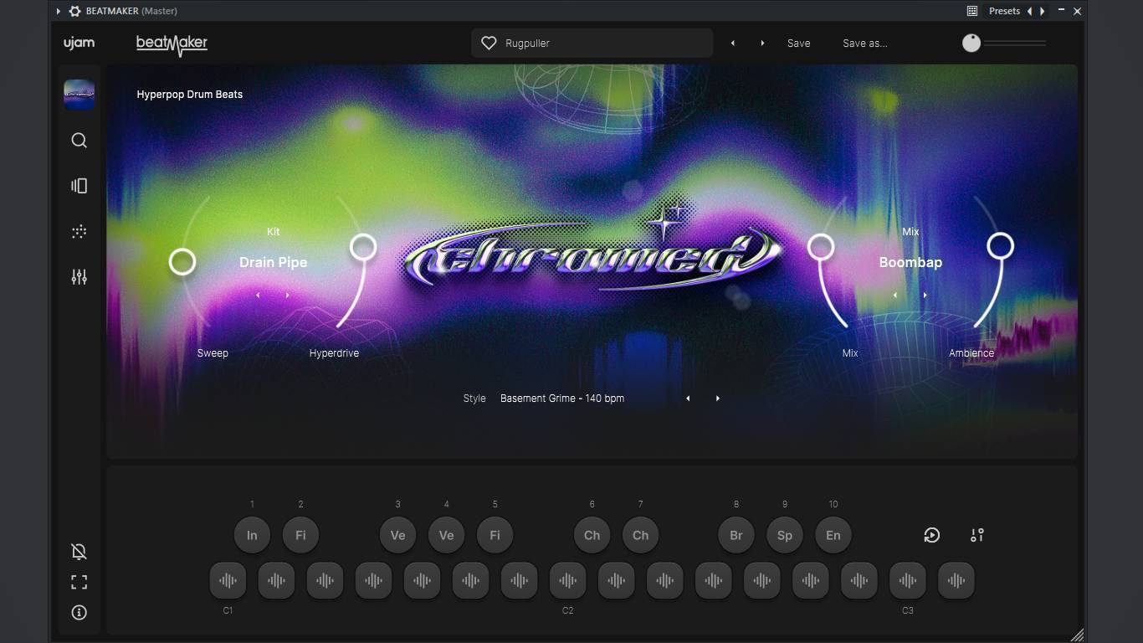Open the dotted pattern grid icon in sidebar
Screen dimensions: 1143x643
click(79, 232)
